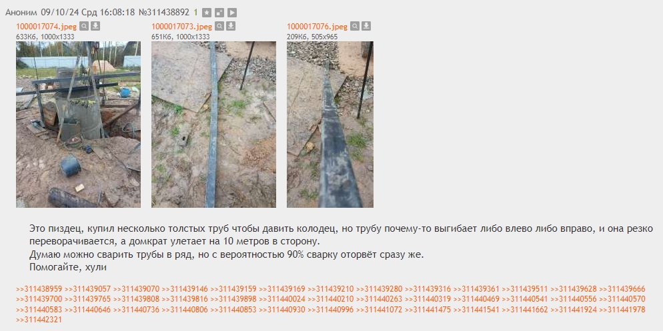Search image 1000017074.jpeg with magnifier icon
This screenshot has width=663, height=331.
84,26
